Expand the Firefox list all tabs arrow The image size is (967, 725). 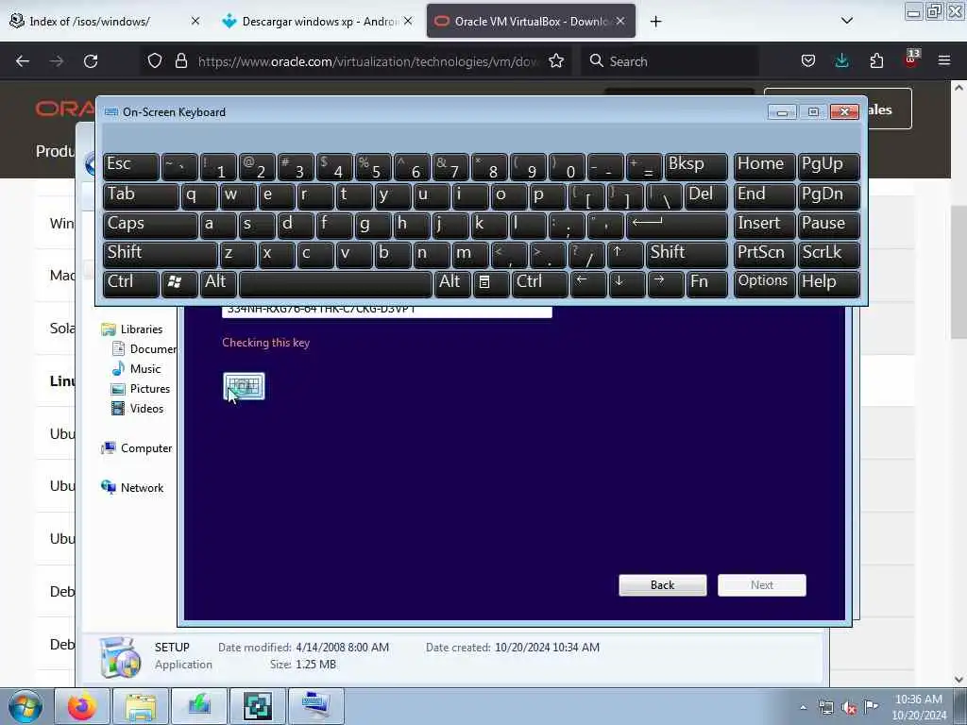tap(847, 21)
